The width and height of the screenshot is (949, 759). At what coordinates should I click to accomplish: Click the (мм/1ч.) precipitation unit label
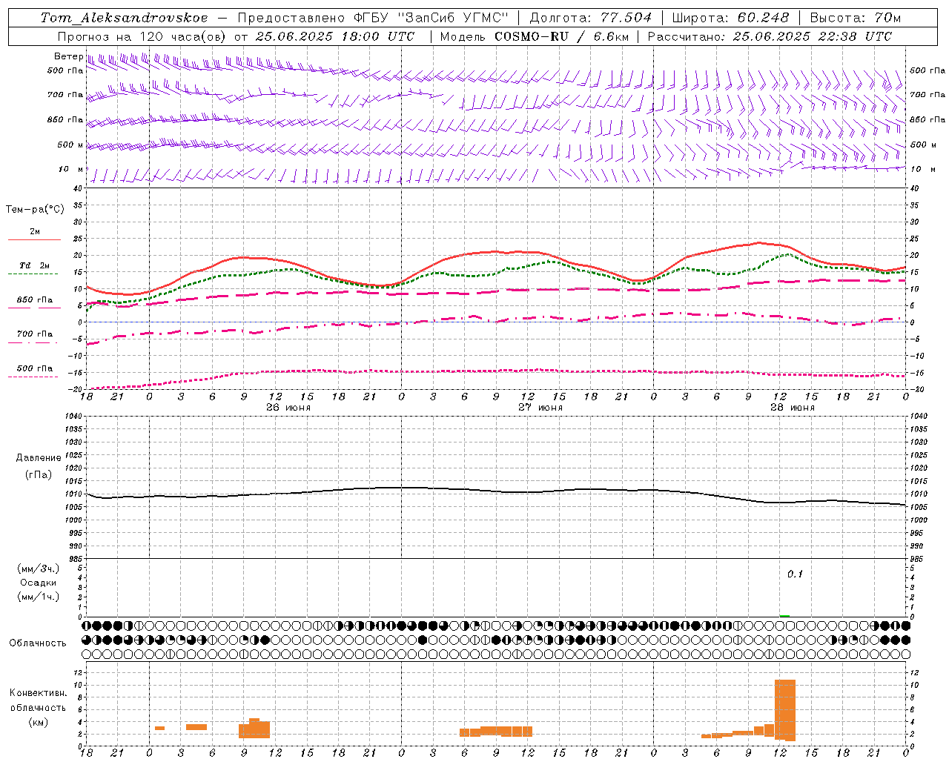pyautogui.click(x=39, y=597)
